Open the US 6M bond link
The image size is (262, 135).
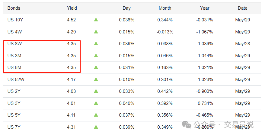[x=14, y=67]
